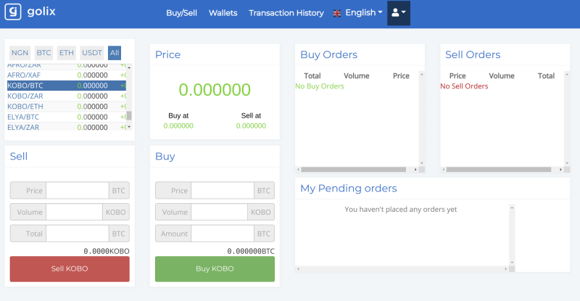Click the No Sell Orders message

click(464, 86)
